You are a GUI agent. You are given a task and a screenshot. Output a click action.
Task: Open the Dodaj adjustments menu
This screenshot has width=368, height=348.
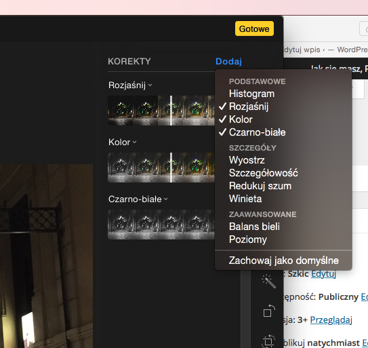pyautogui.click(x=228, y=61)
